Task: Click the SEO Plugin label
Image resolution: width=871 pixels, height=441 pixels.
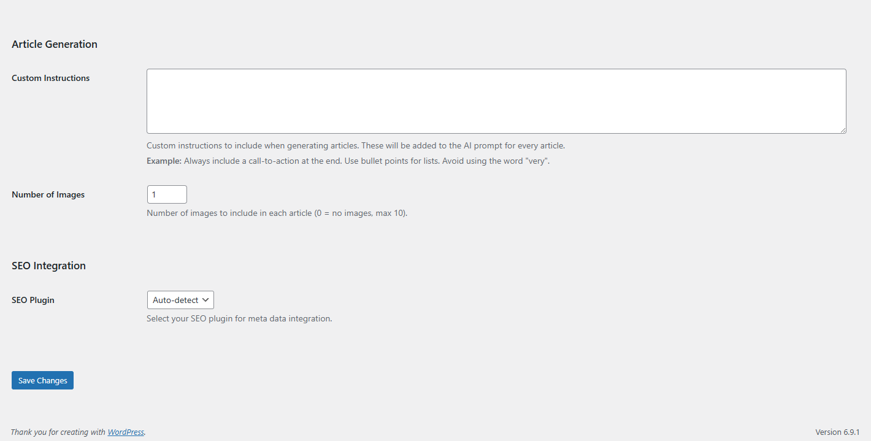Action: (33, 300)
